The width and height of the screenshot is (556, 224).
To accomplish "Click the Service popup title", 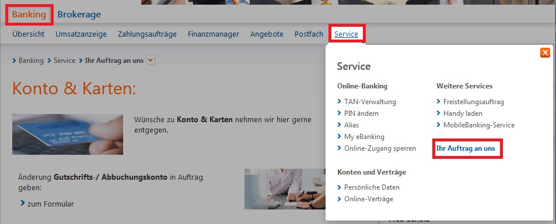I will tap(354, 66).
